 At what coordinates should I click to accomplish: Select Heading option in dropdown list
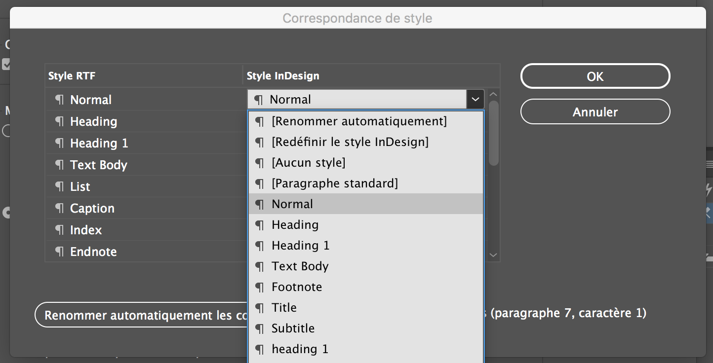coord(365,225)
